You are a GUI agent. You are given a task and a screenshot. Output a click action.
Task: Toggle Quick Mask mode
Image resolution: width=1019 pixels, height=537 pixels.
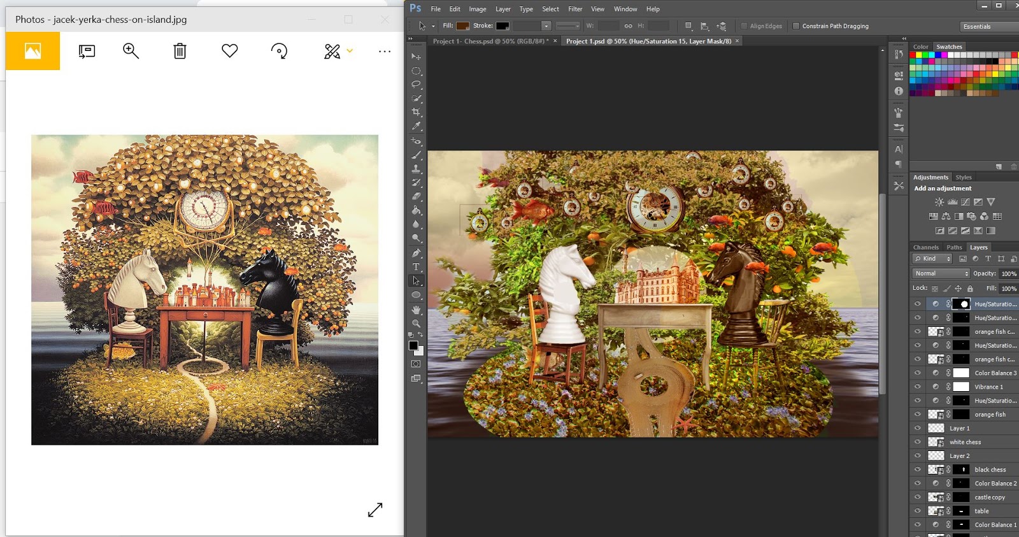tap(416, 364)
